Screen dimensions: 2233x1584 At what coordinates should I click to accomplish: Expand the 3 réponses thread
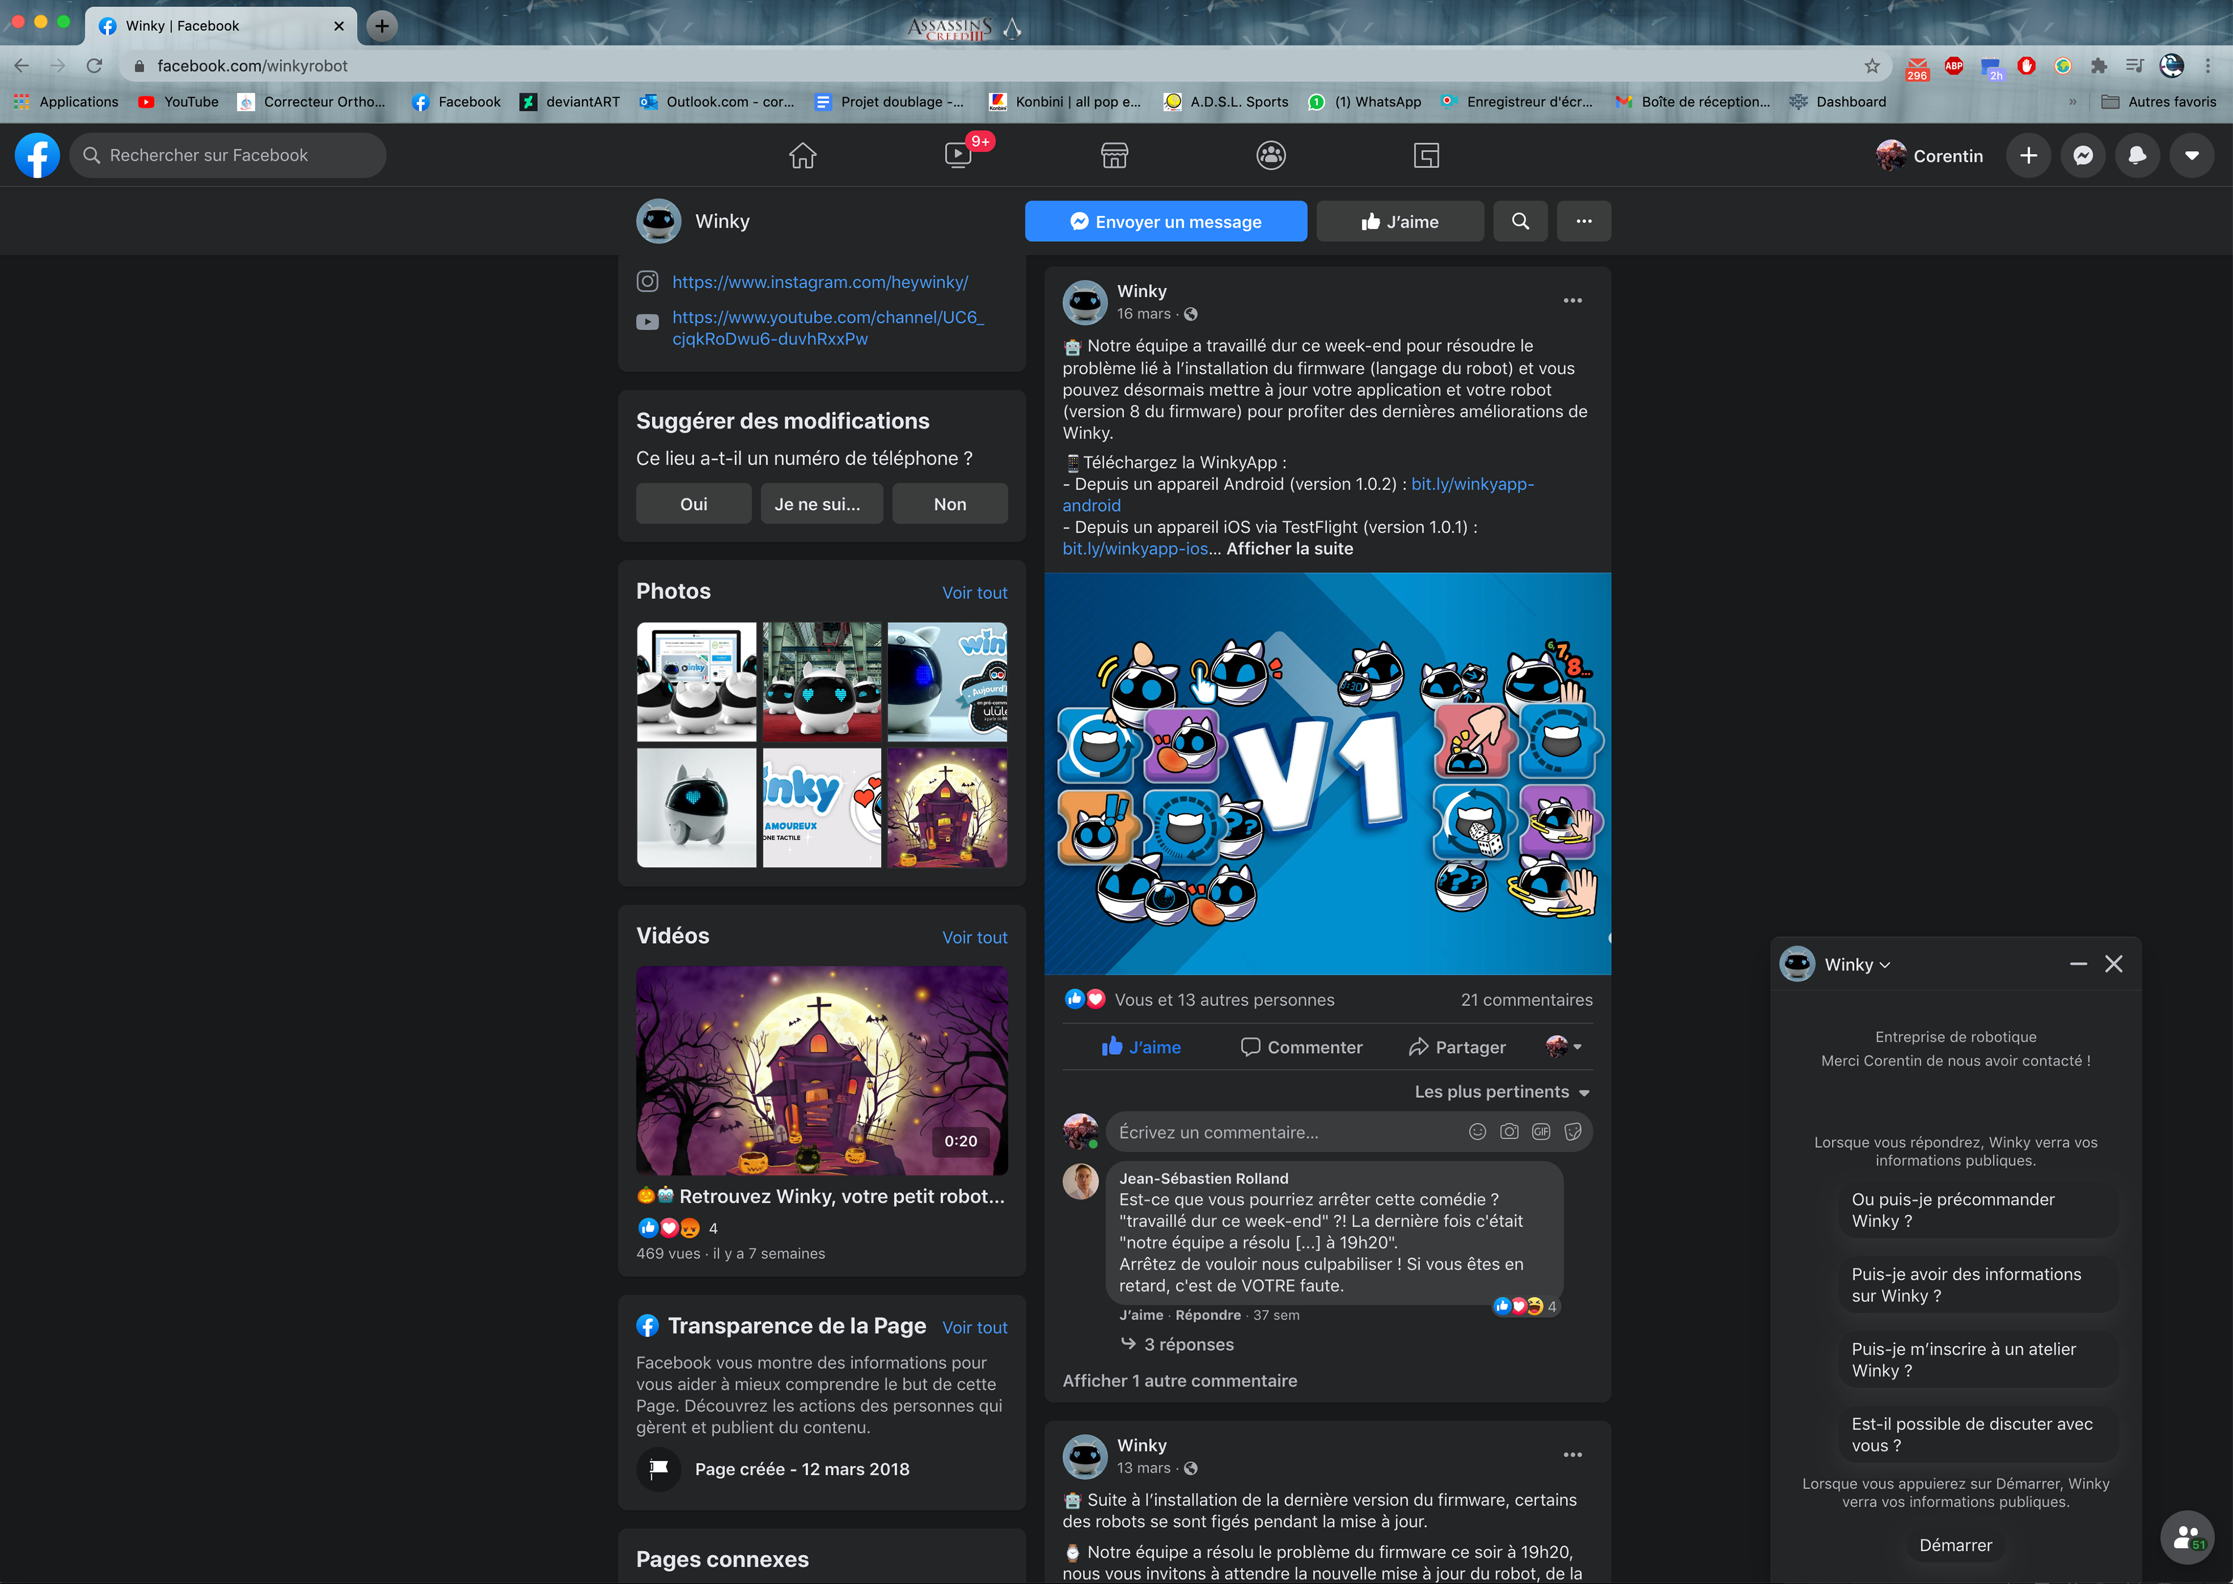tap(1178, 1344)
